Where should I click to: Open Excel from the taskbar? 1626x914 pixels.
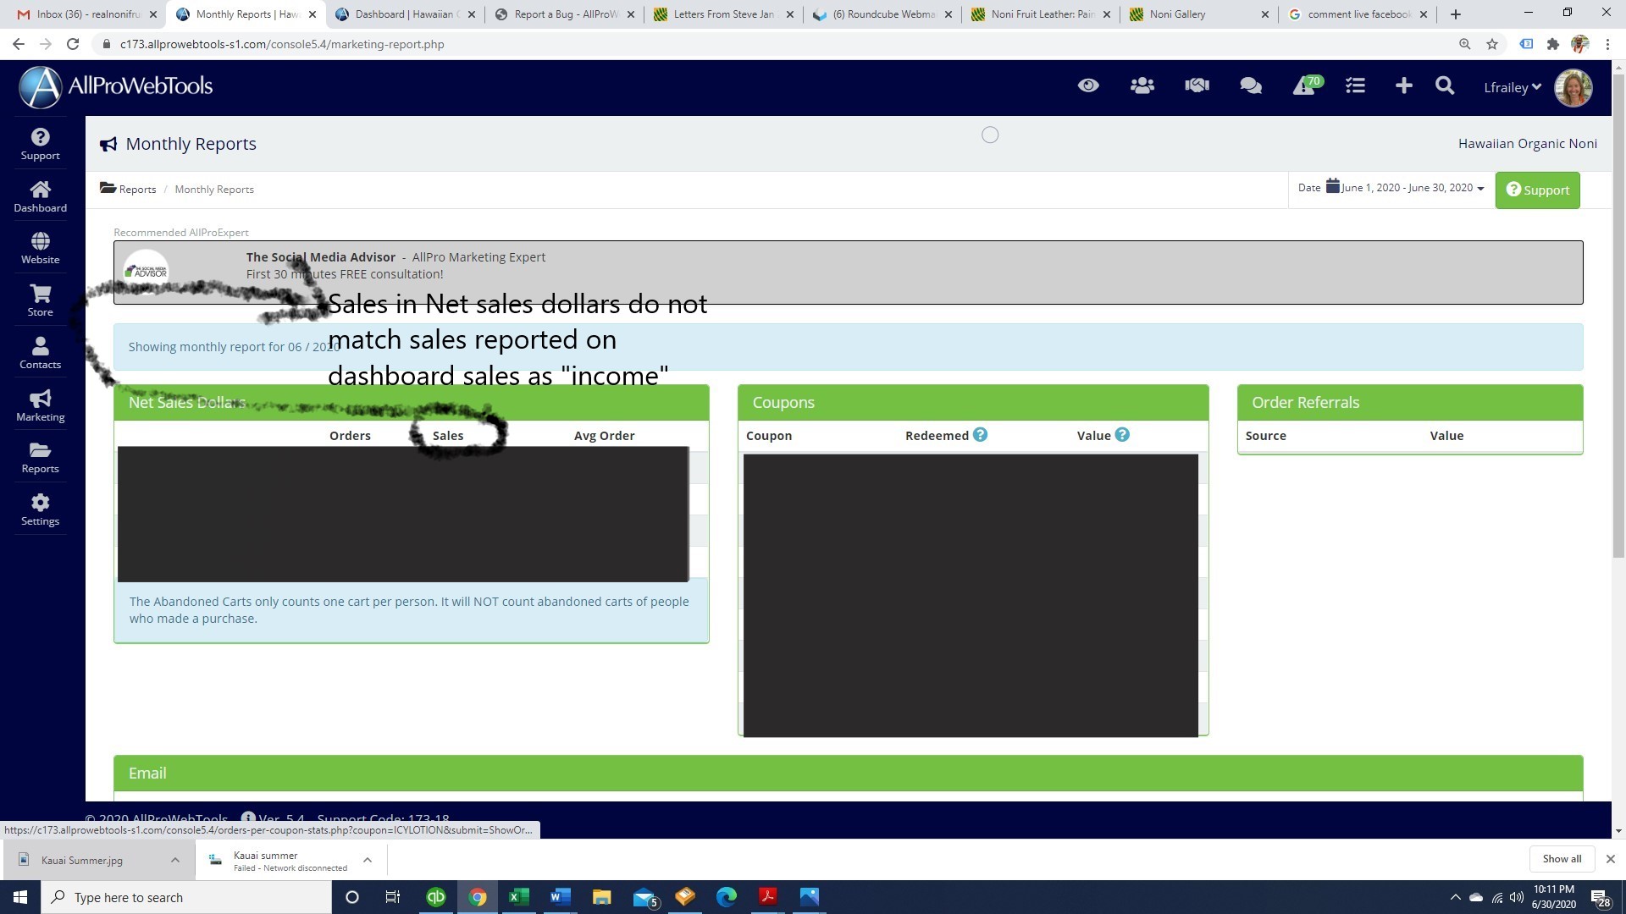pos(519,897)
